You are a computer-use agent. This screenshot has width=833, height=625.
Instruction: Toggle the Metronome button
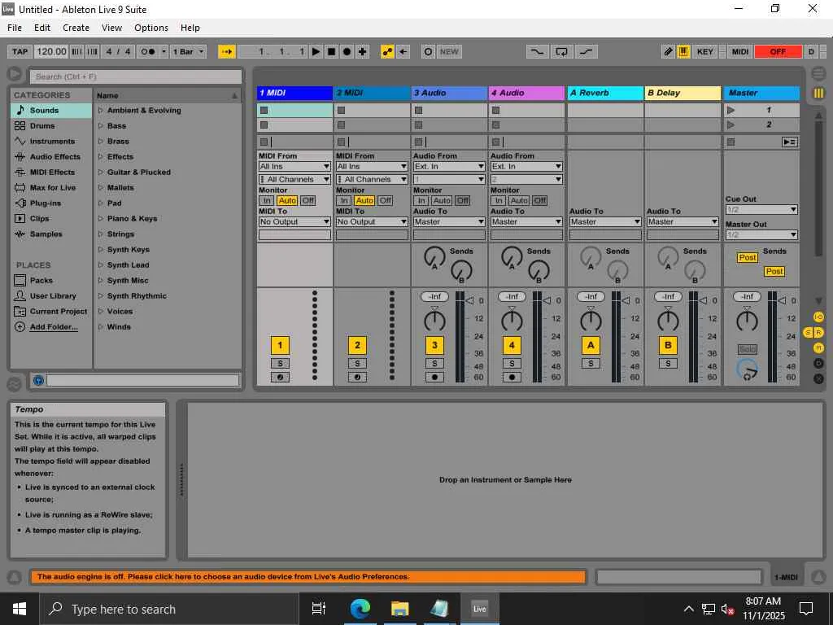(148, 51)
